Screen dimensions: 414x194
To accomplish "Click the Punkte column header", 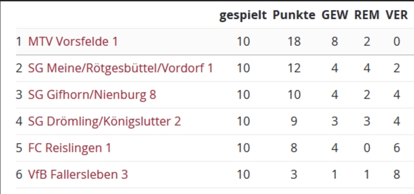I will point(294,15).
